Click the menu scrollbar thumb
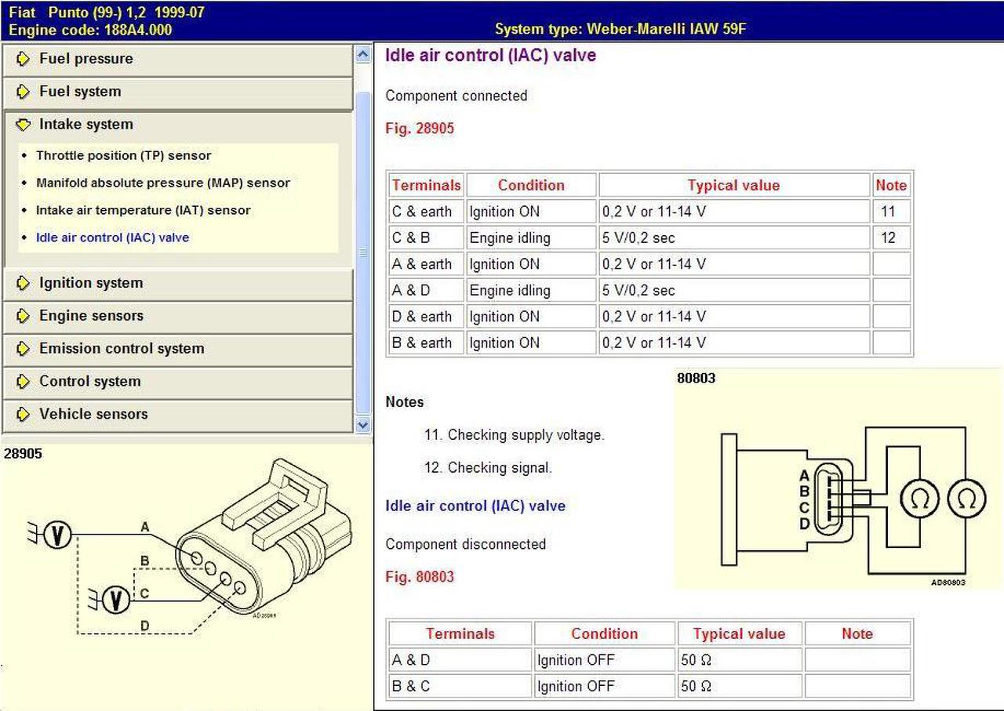The width and height of the screenshot is (1004, 711). click(x=362, y=252)
